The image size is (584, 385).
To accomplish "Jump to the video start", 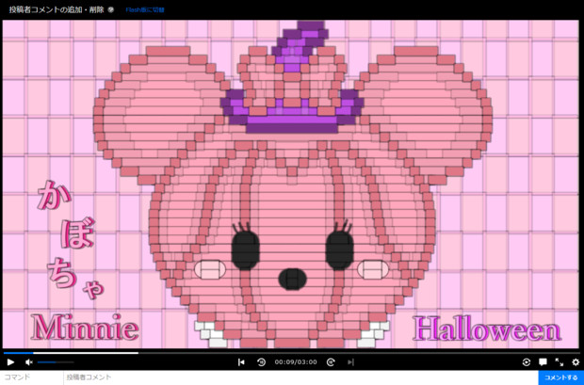I will coord(241,361).
